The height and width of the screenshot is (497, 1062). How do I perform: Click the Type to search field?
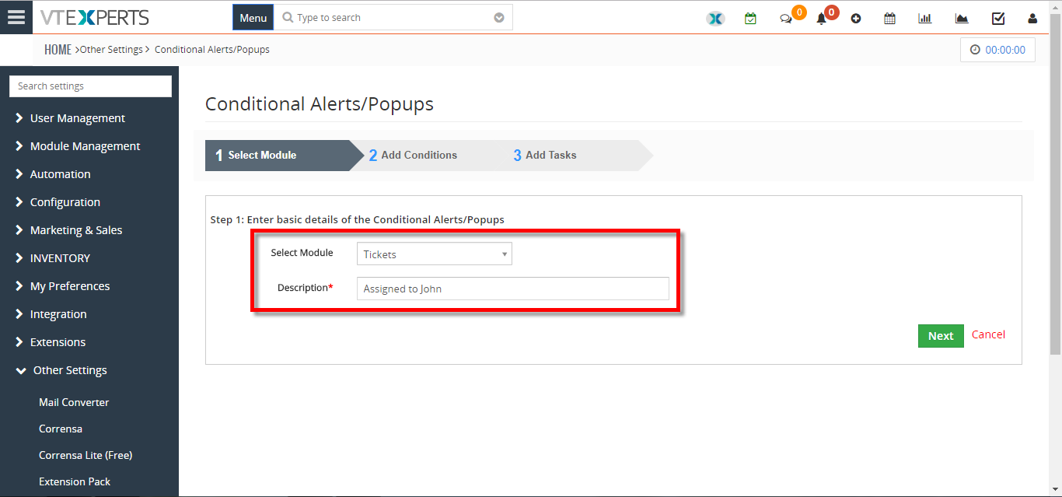point(393,17)
